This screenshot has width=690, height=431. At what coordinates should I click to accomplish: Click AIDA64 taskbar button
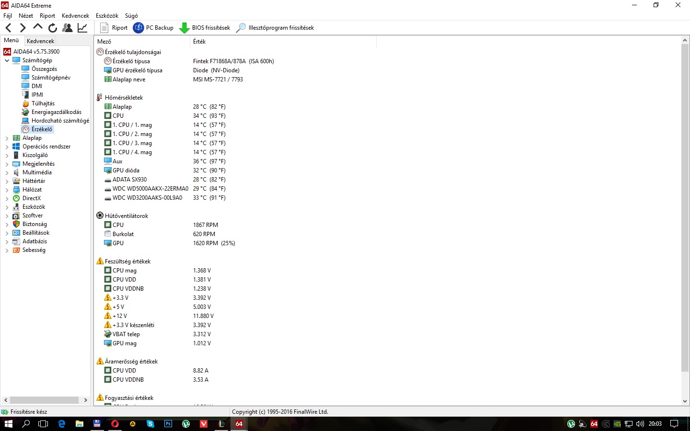point(239,424)
